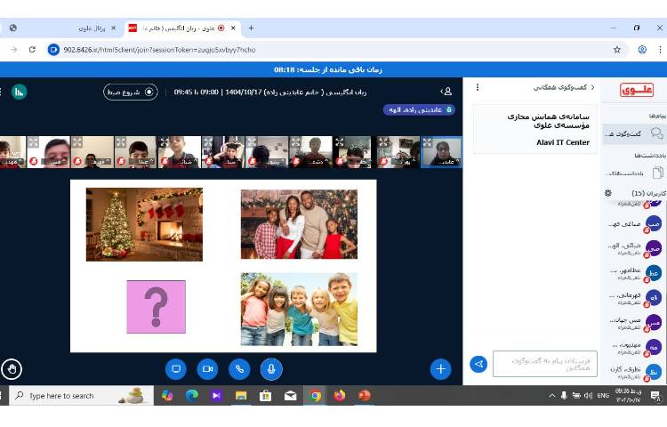
Task: Click the start recording button
Action: (131, 92)
